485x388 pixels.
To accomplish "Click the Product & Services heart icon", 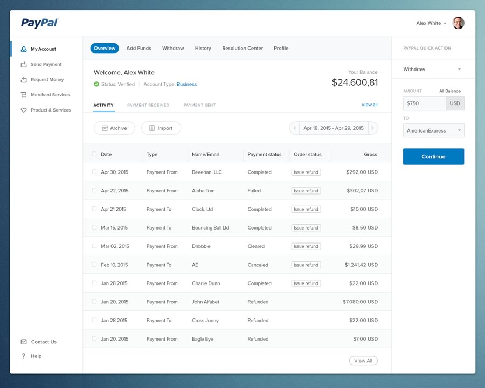I will pos(24,110).
